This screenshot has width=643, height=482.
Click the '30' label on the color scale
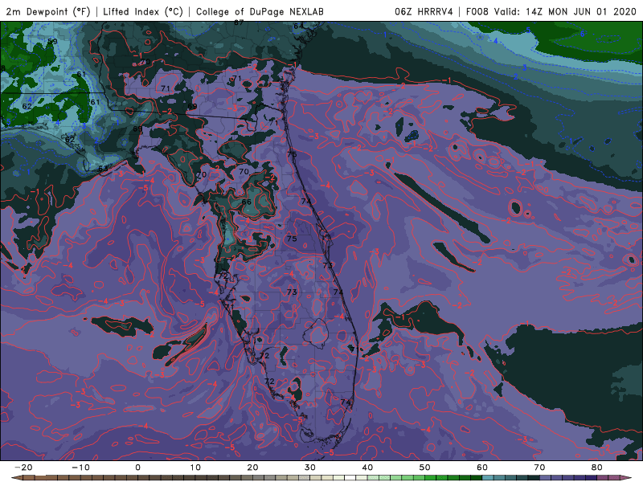[x=310, y=468]
